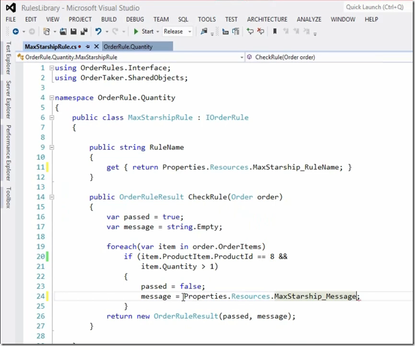Click the Clear Bookmarks toolbar icon

pos(306,31)
